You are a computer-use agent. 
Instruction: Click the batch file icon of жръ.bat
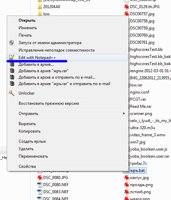pyautogui.click(x=127, y=171)
